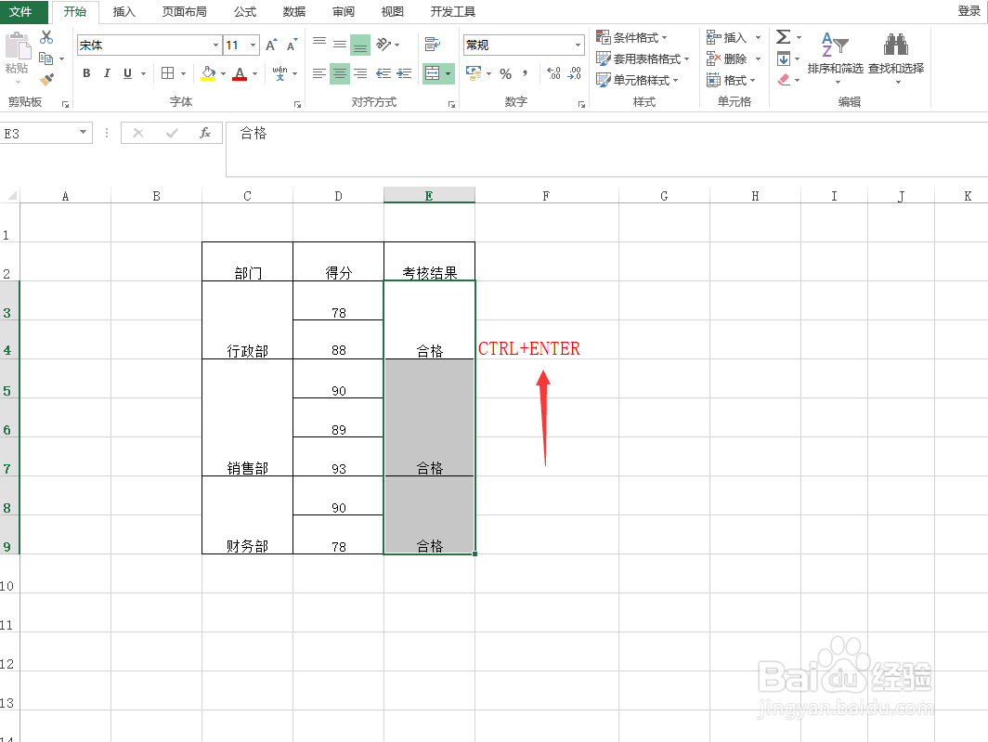Screen dimensions: 988x742
Task: Click the 插入 cells Insert button
Action: (726, 38)
